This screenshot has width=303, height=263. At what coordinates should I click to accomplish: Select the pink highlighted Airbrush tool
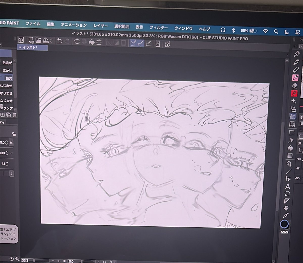[295, 77]
